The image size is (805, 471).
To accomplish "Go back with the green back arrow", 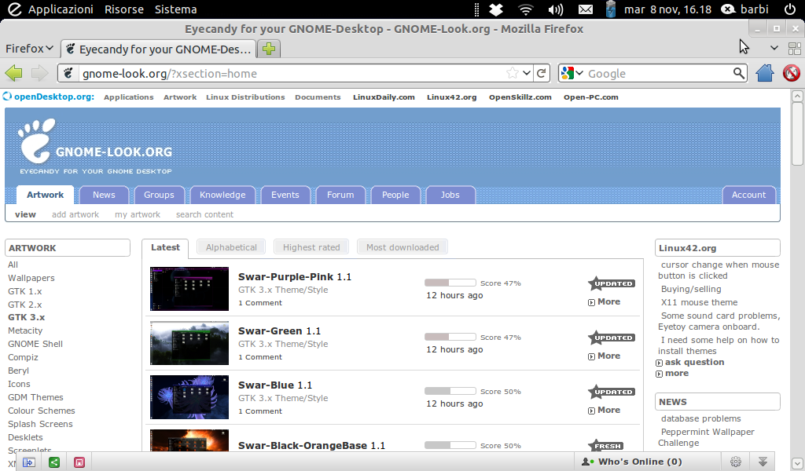I will click(14, 73).
